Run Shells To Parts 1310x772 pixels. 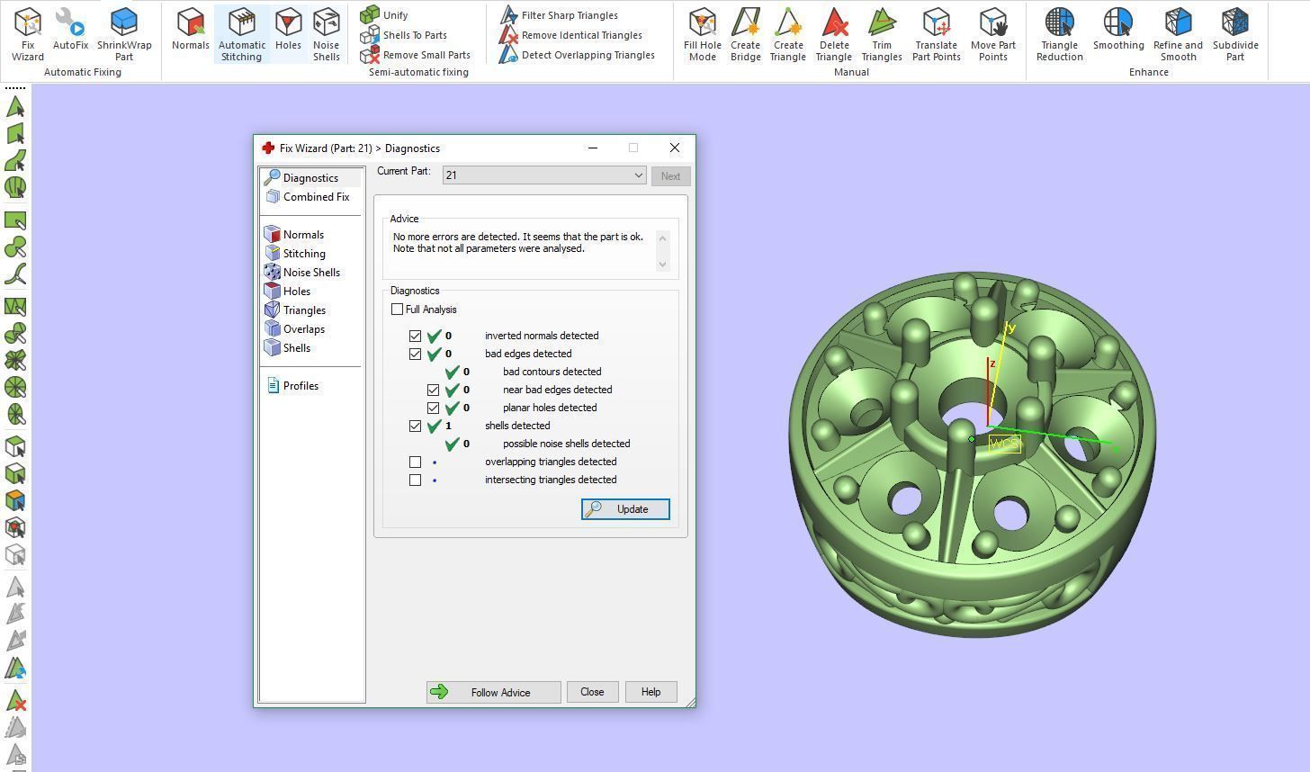(x=404, y=35)
